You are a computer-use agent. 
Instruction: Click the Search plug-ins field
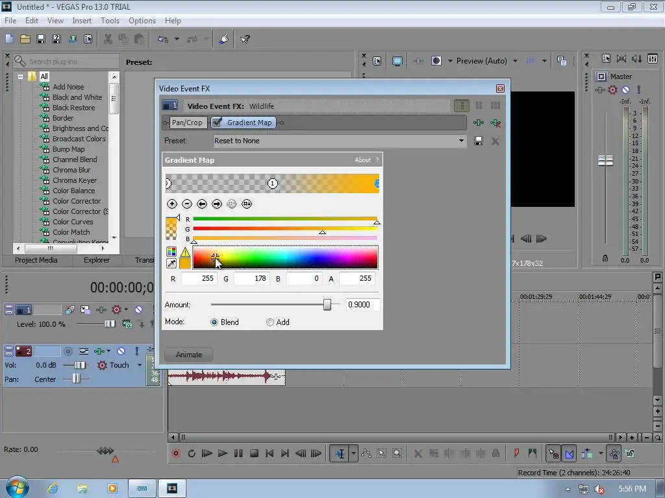tap(66, 62)
